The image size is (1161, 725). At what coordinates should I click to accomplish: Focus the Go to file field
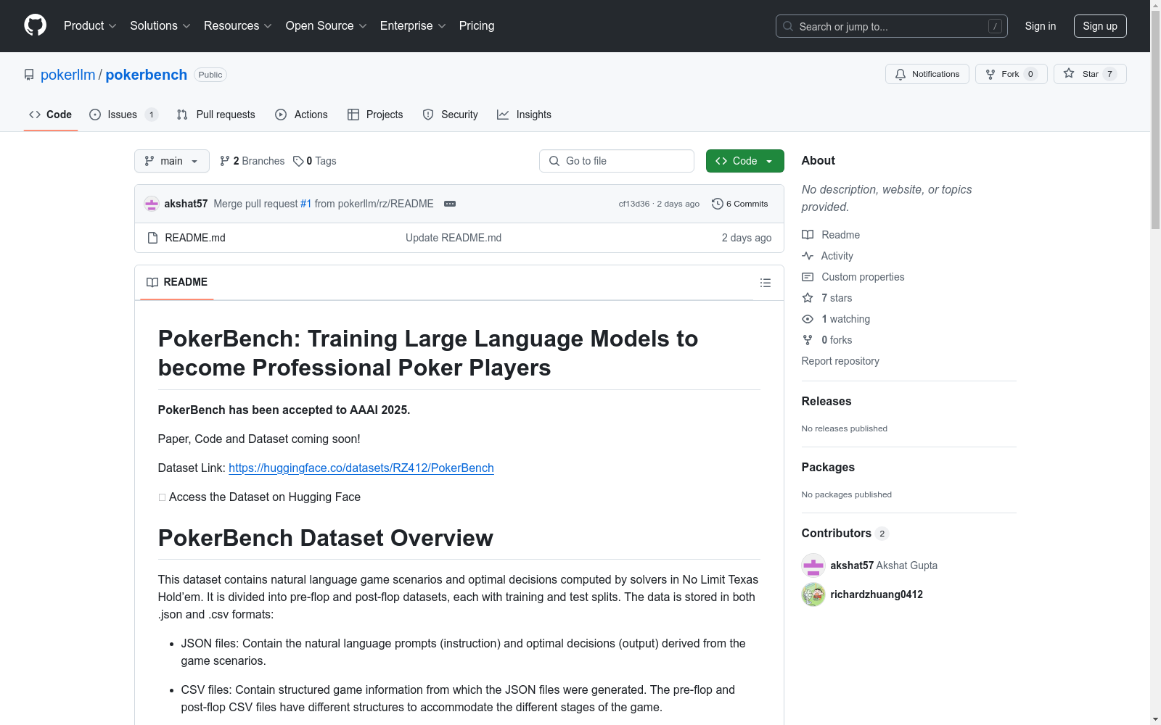(616, 161)
